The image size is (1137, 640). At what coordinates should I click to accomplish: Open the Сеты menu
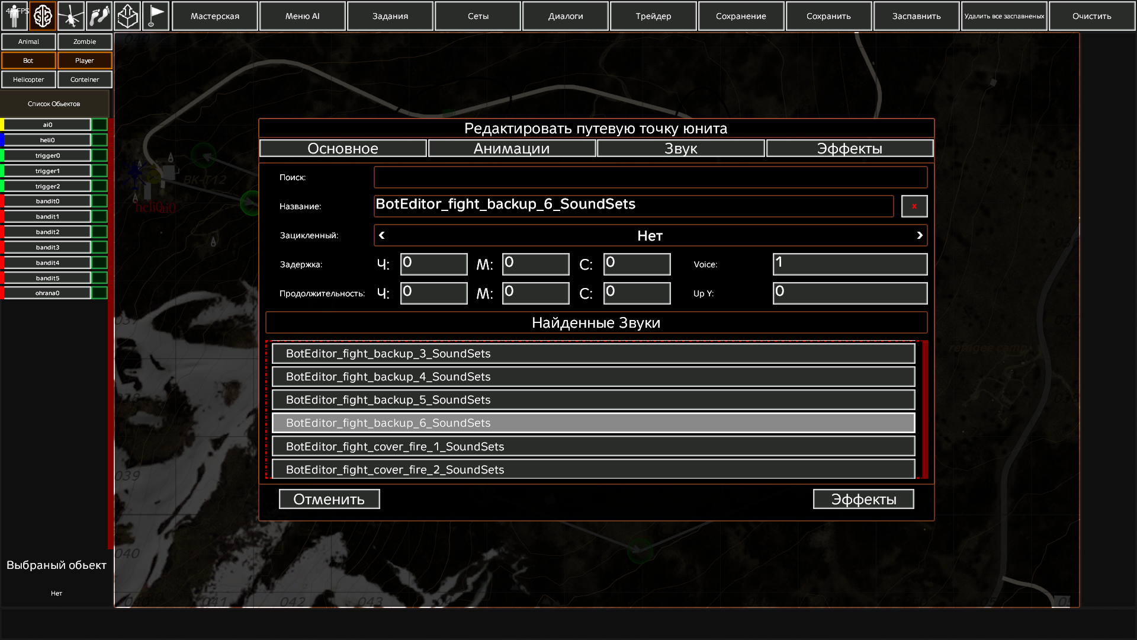(x=478, y=16)
